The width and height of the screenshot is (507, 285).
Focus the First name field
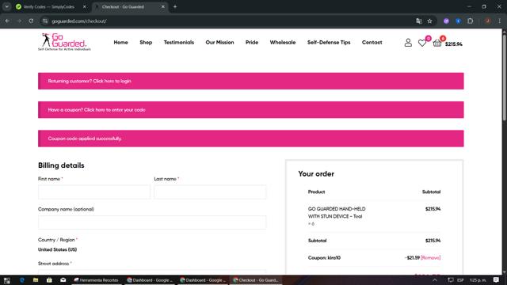tap(94, 192)
